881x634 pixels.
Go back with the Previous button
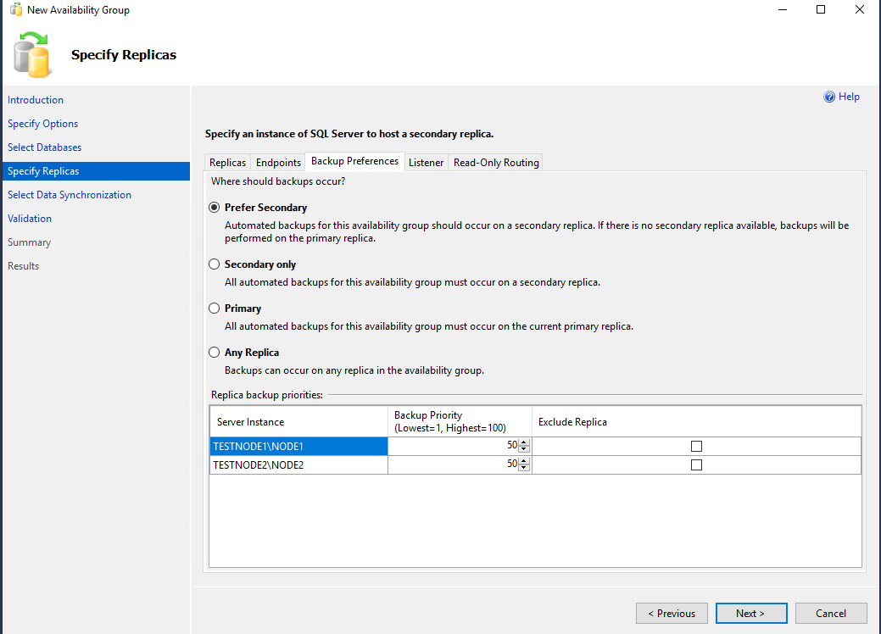click(672, 613)
